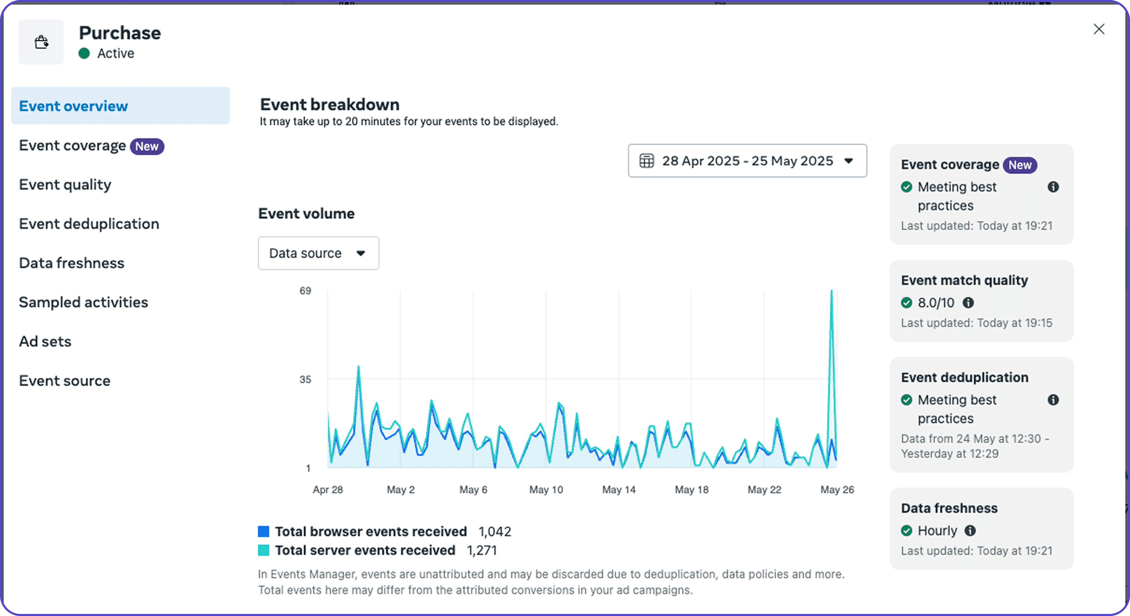Expand the 28 Apr – 25 May date range selector
Viewport: 1130px width, 616px height.
point(747,161)
